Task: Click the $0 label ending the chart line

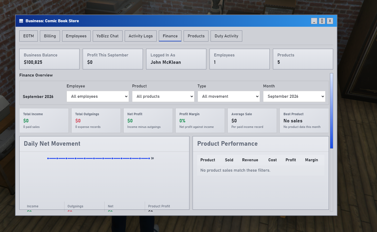Action: (x=152, y=158)
